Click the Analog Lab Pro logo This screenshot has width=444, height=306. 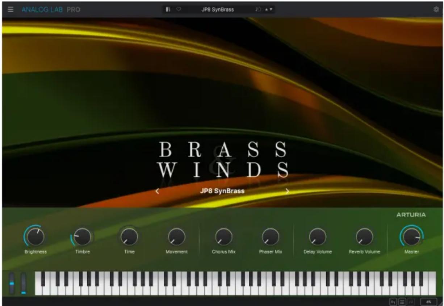coord(51,10)
